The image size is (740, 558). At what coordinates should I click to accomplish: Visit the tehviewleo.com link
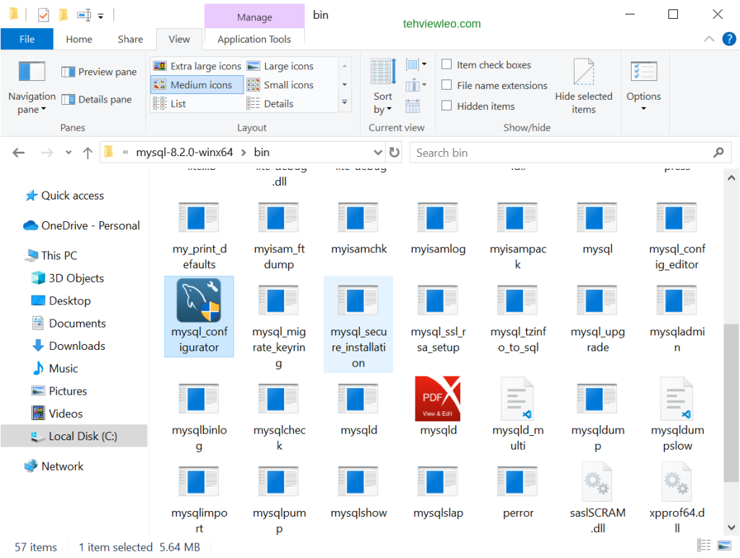coord(442,23)
